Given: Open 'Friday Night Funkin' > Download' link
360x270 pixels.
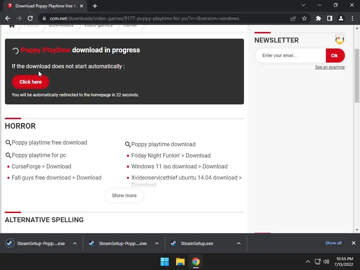Looking at the screenshot, I should (171, 156).
